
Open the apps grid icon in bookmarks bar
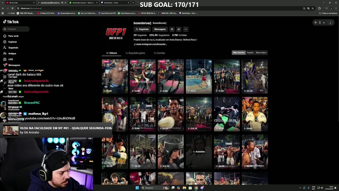pos(3,13)
